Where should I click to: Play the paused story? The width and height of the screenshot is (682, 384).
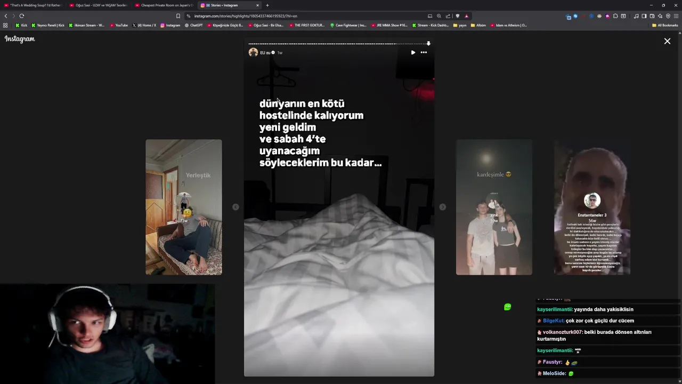click(x=413, y=52)
